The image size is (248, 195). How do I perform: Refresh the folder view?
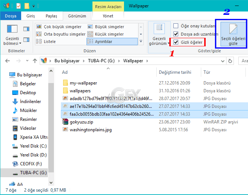[230, 61]
